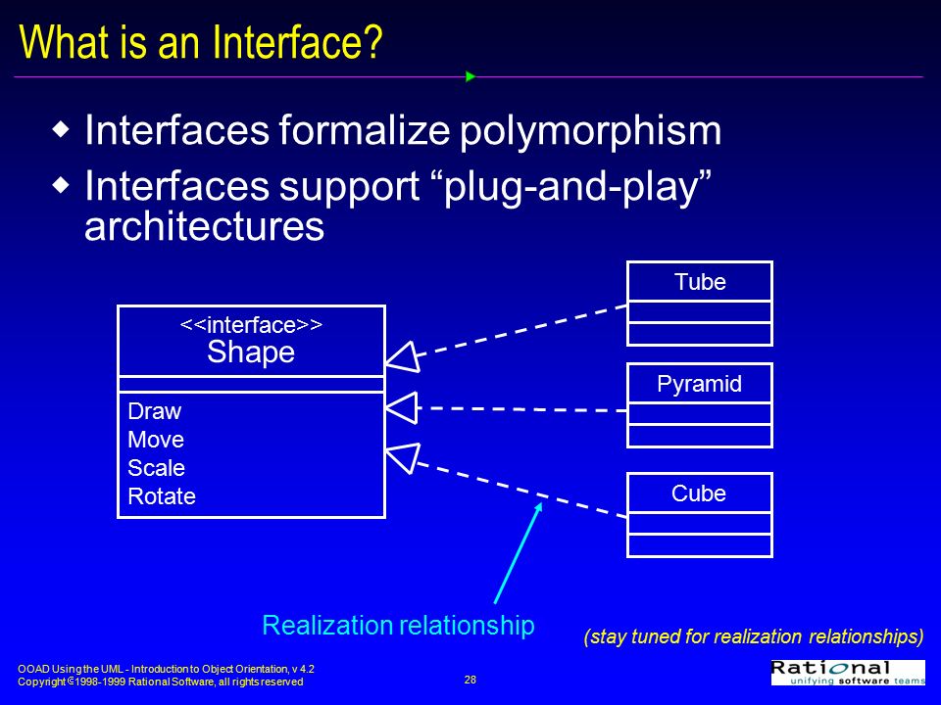The width and height of the screenshot is (941, 705).
Task: Select the "Rotate" operation in Shape
Action: coord(162,495)
